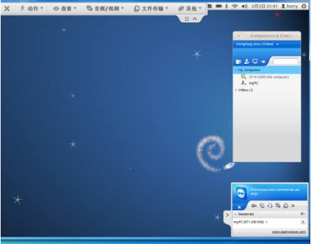This screenshot has width=311, height=244.
Task: Expand the account status dropdown arrow
Action: click(x=278, y=45)
